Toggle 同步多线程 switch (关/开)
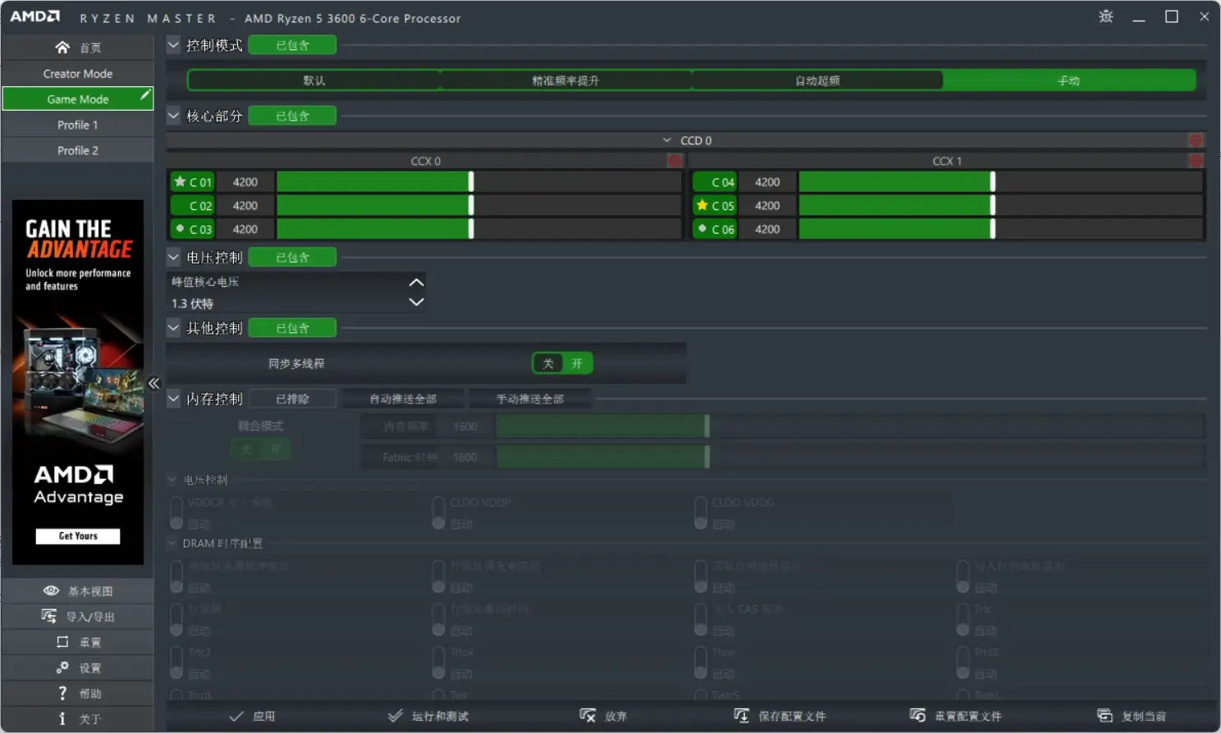 562,363
